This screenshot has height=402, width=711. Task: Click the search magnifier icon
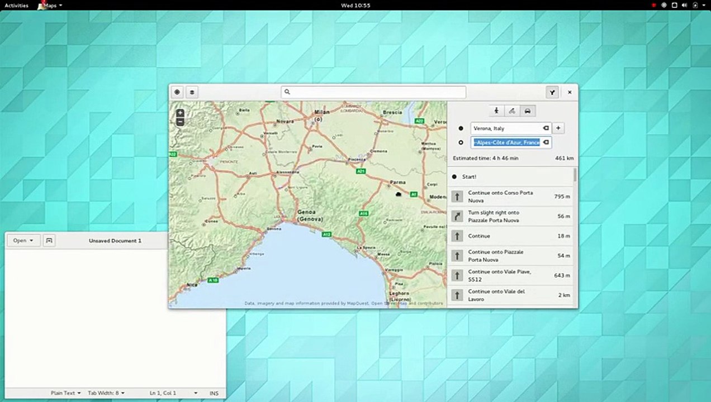[x=287, y=92]
